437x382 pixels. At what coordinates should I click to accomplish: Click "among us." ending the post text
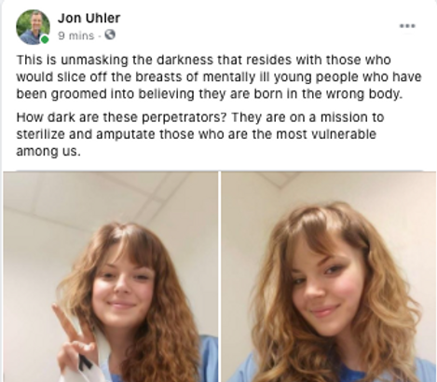(x=48, y=152)
